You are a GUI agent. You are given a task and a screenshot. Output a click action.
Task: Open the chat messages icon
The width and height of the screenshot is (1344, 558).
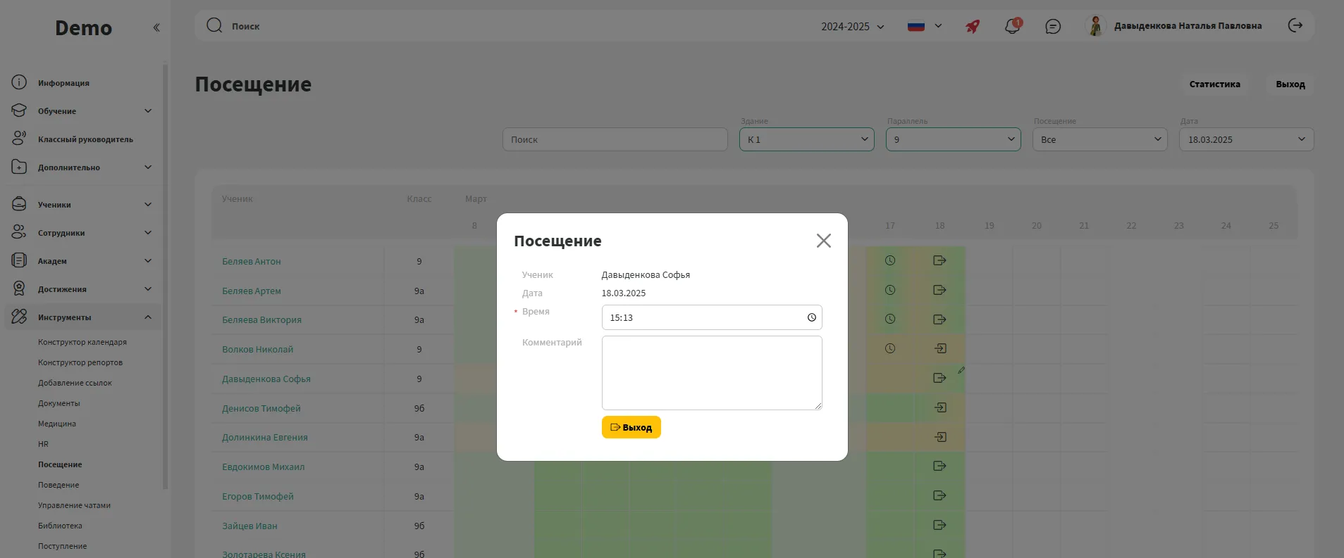(1053, 27)
